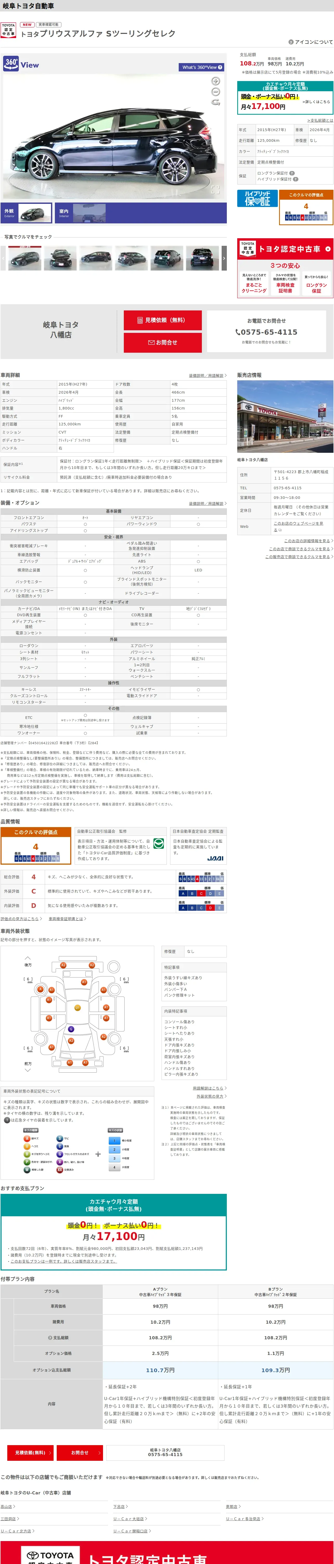Click the dealership store photo
The image size is (334, 1564).
click(285, 417)
